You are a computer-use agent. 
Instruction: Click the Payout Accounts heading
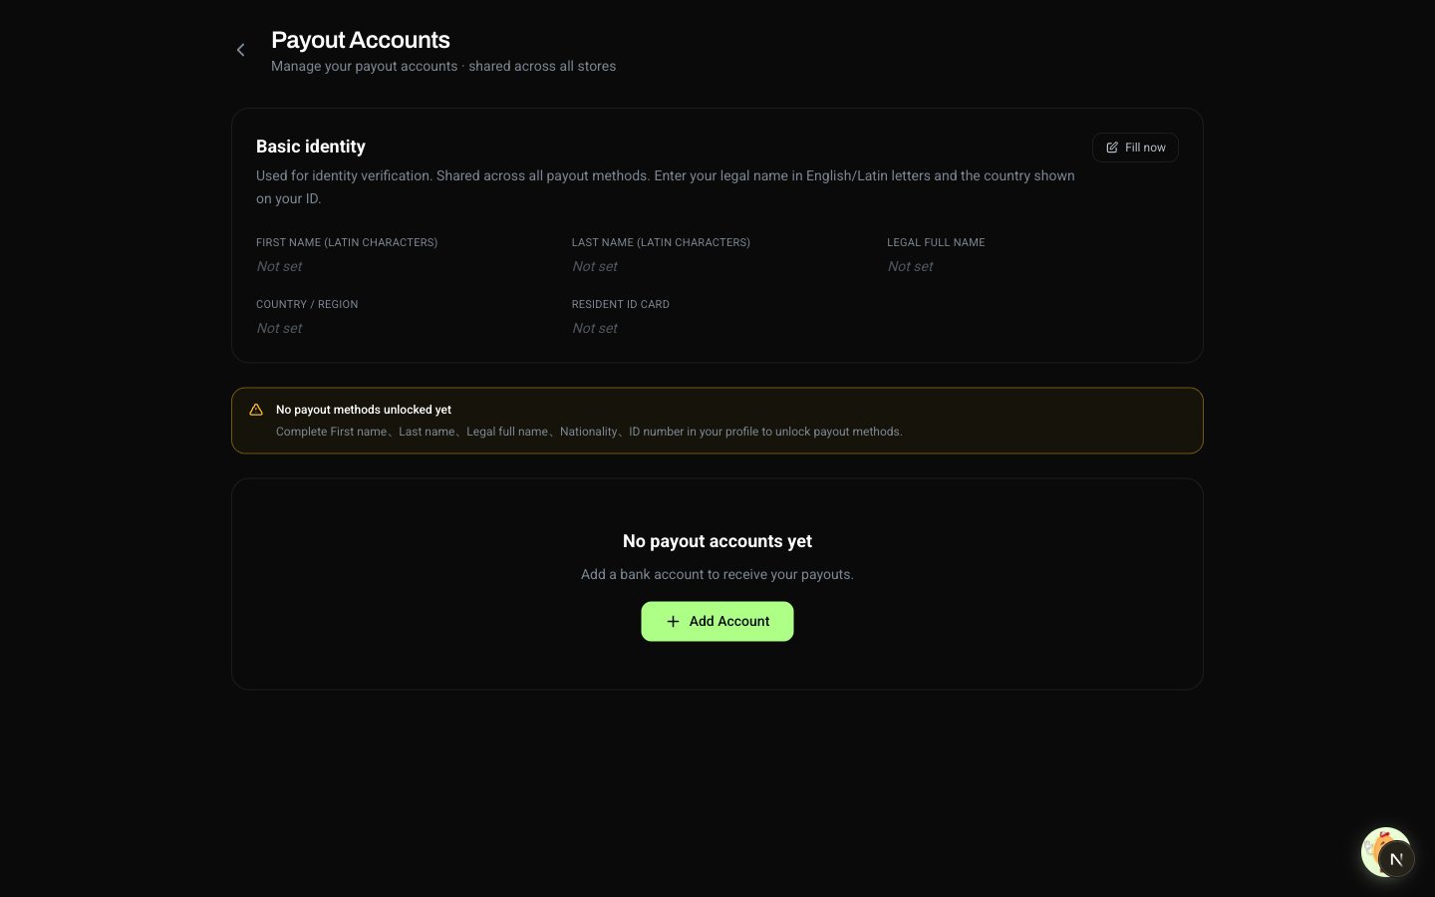point(361,40)
